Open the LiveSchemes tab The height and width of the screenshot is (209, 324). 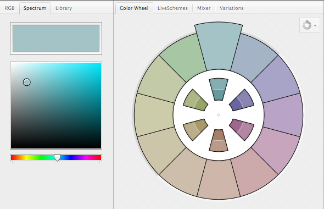click(172, 8)
